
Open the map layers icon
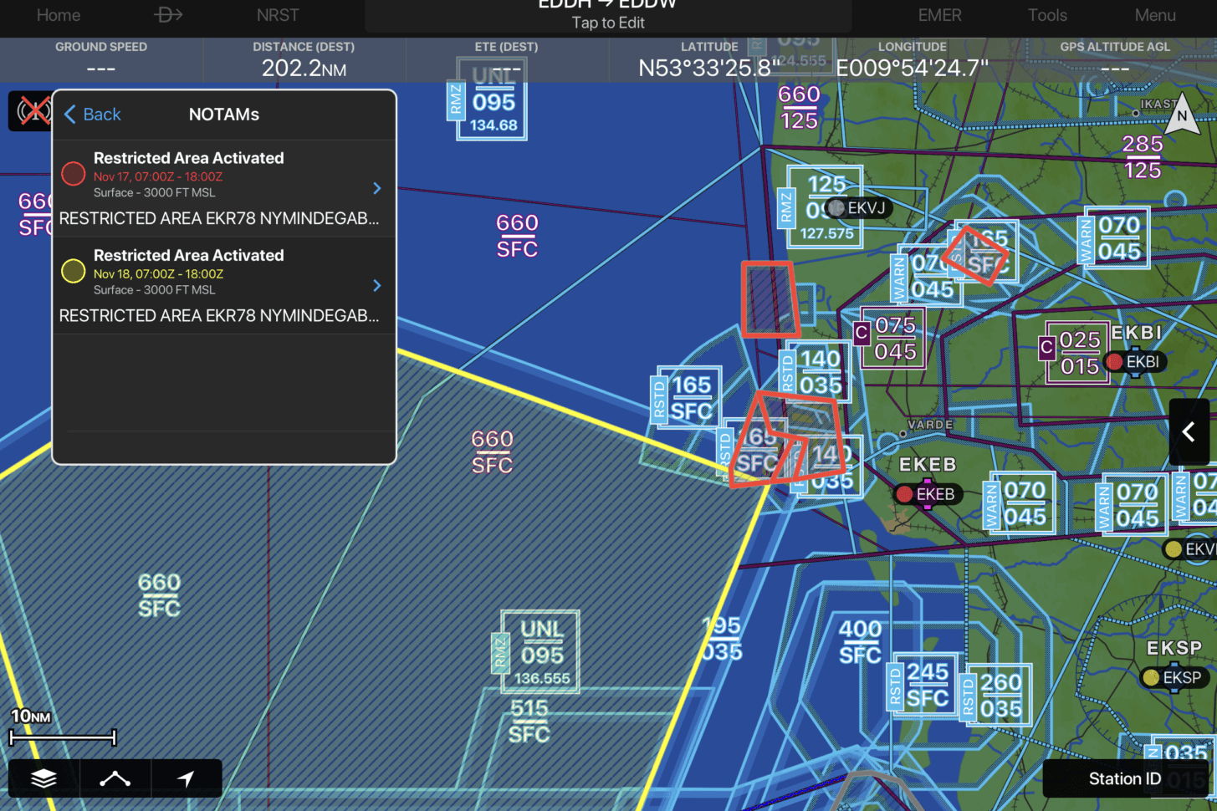click(x=43, y=778)
